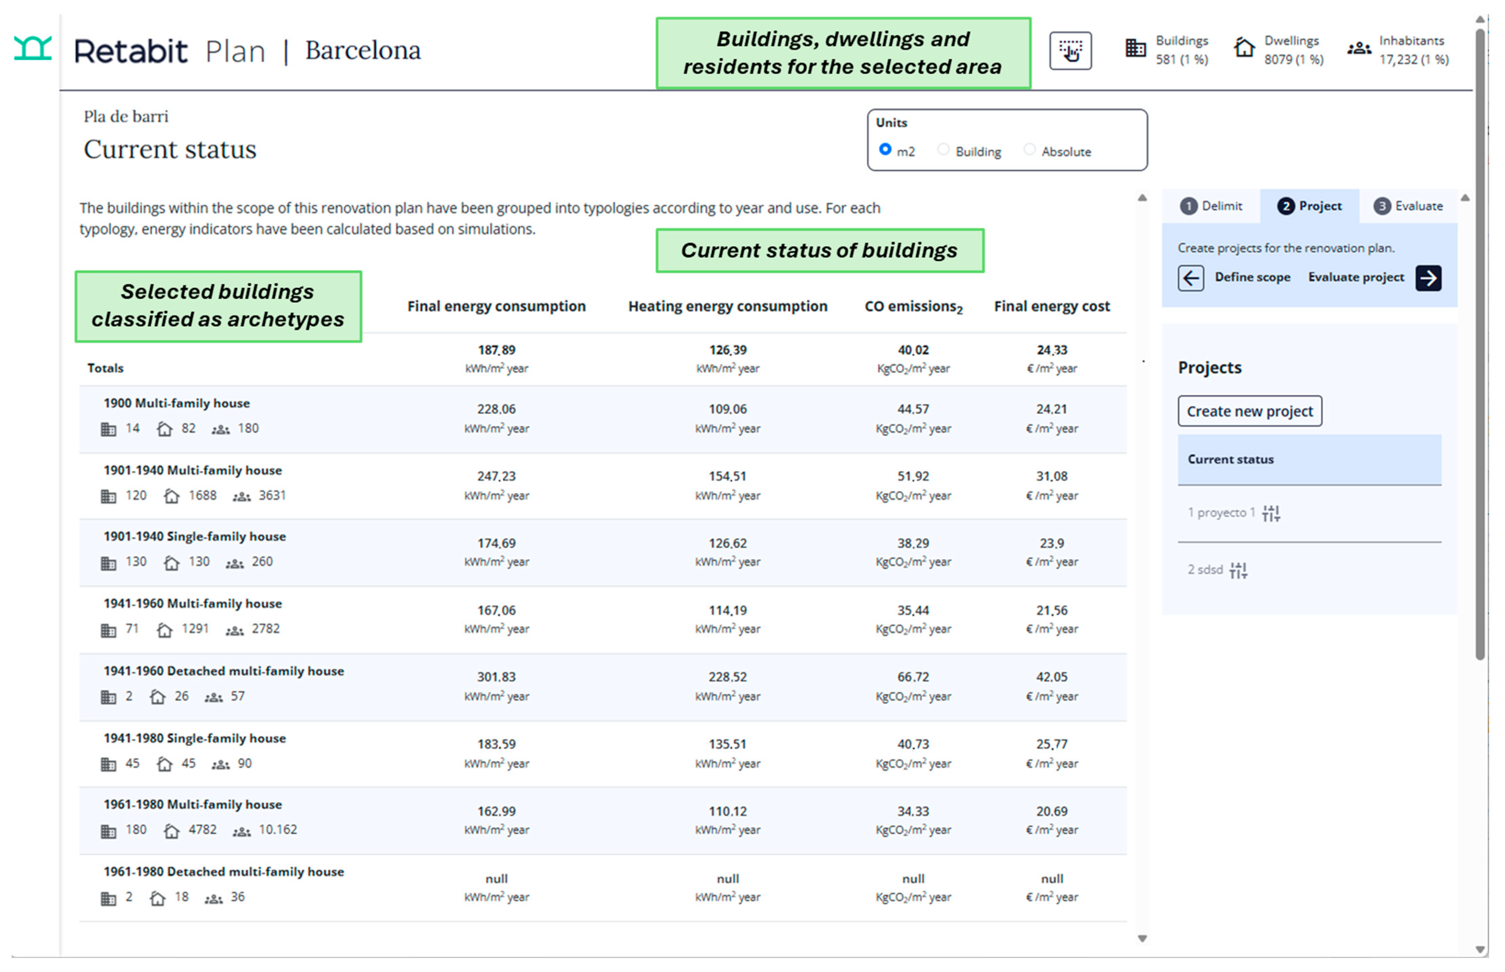
Task: Click dwellings icon in 1901-1940 Multi-family house row
Action: (171, 496)
